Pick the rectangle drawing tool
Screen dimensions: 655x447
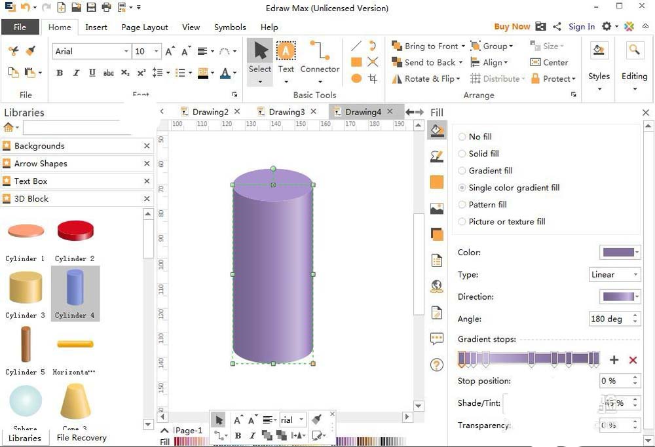tap(356, 62)
